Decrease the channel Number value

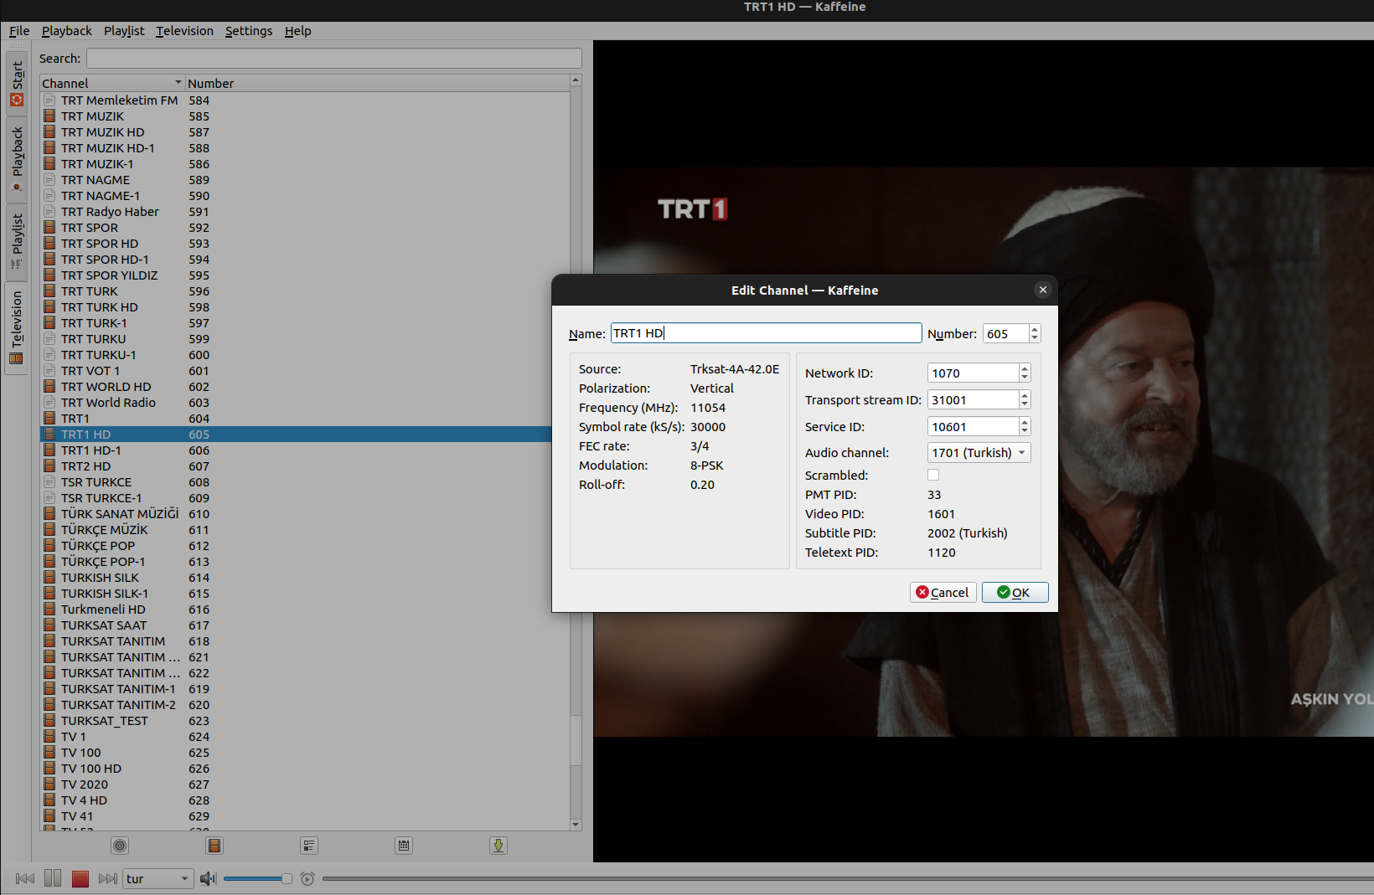pos(1035,338)
